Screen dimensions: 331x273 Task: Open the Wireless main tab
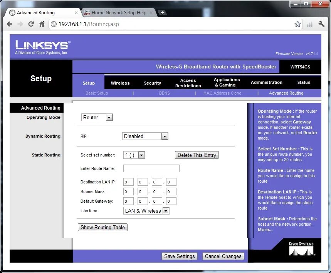(x=120, y=83)
